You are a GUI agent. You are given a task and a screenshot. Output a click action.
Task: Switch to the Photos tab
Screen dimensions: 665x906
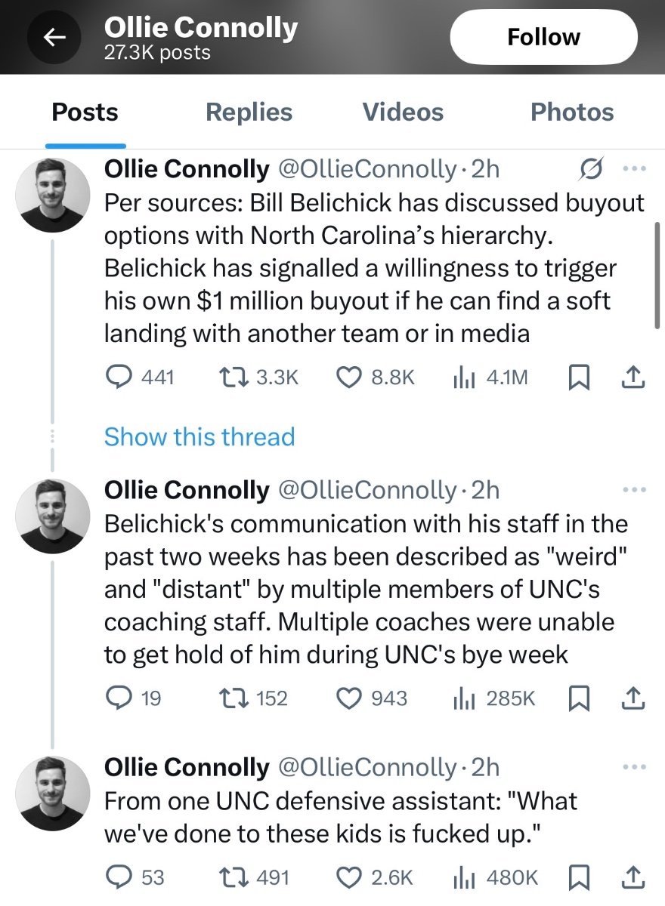(572, 112)
